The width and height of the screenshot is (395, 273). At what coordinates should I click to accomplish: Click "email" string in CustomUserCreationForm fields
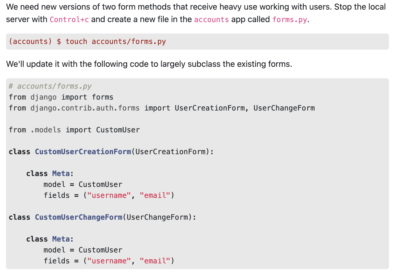(x=155, y=196)
